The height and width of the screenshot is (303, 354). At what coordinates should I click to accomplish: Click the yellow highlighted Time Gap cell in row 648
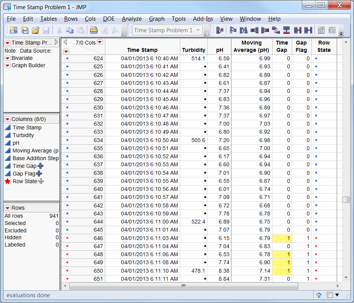click(282, 254)
